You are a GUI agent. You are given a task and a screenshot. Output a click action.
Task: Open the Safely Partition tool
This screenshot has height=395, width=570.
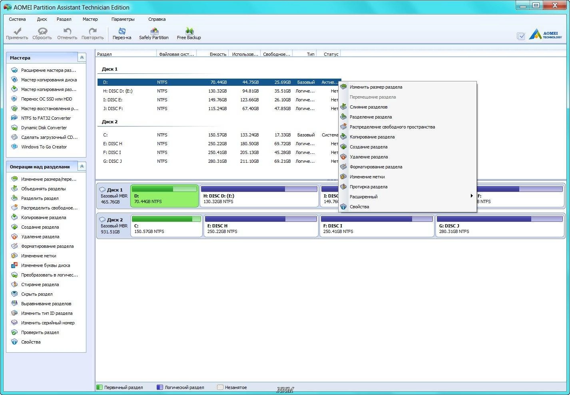pos(154,34)
